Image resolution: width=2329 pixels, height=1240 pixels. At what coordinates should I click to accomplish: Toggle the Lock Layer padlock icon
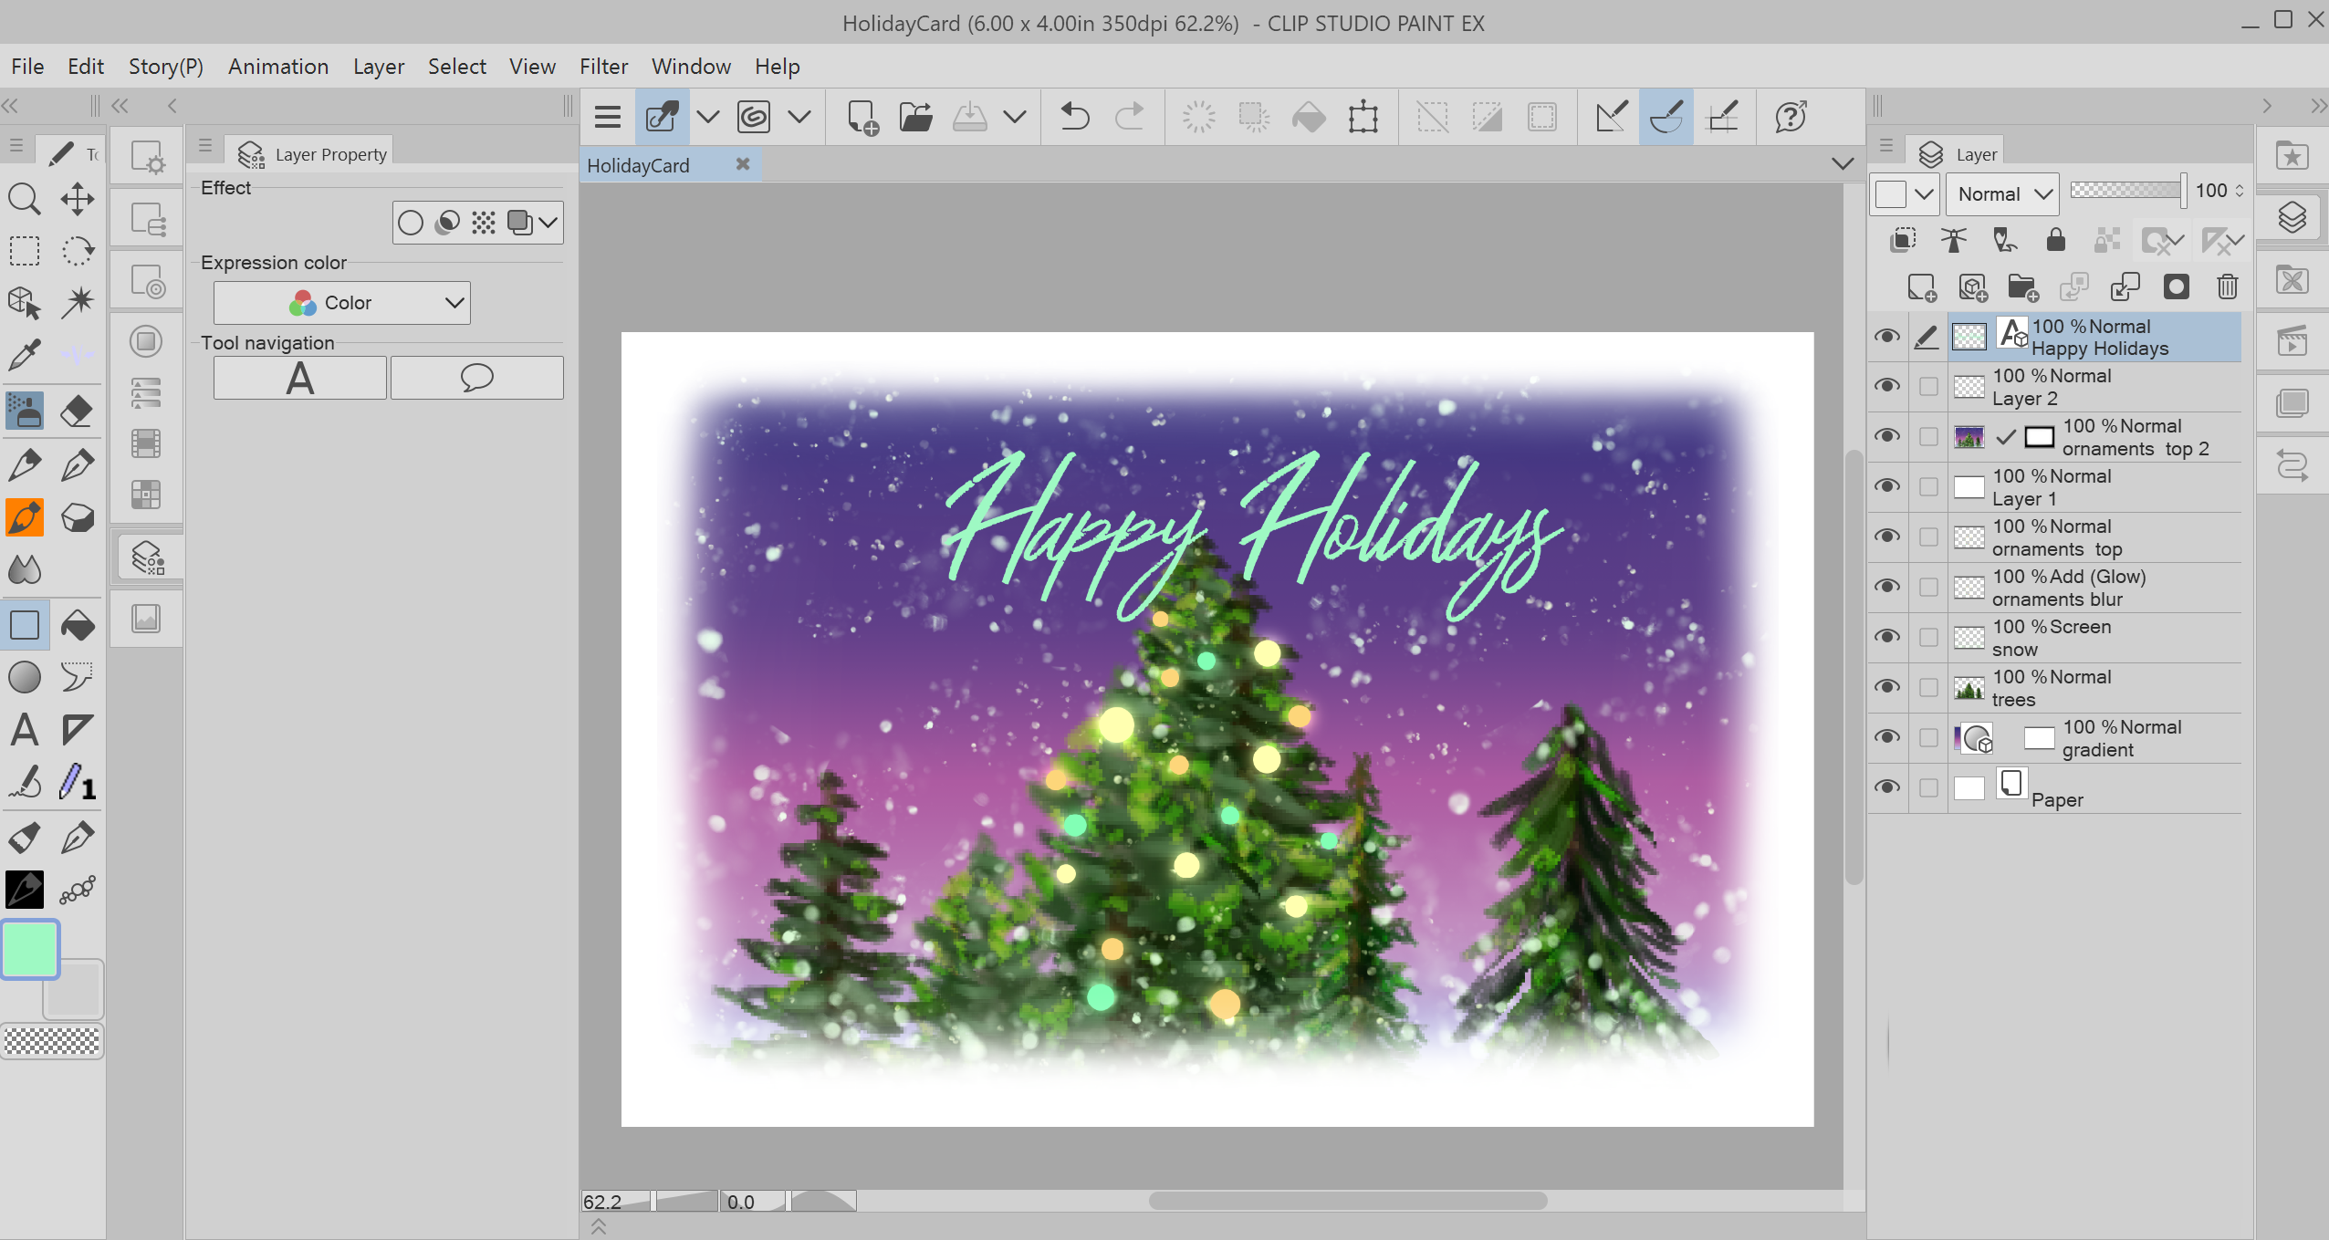coord(2056,240)
